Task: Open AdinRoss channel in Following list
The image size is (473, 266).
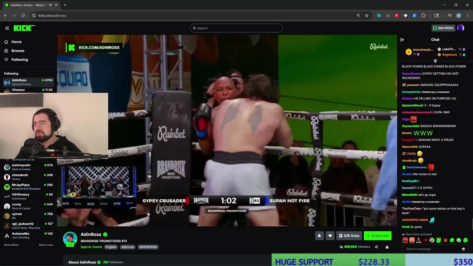Action: tap(28, 82)
